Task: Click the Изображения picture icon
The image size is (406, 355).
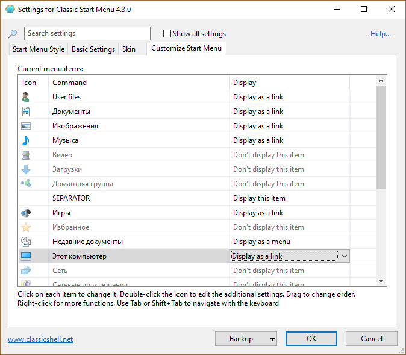Action: pos(26,126)
